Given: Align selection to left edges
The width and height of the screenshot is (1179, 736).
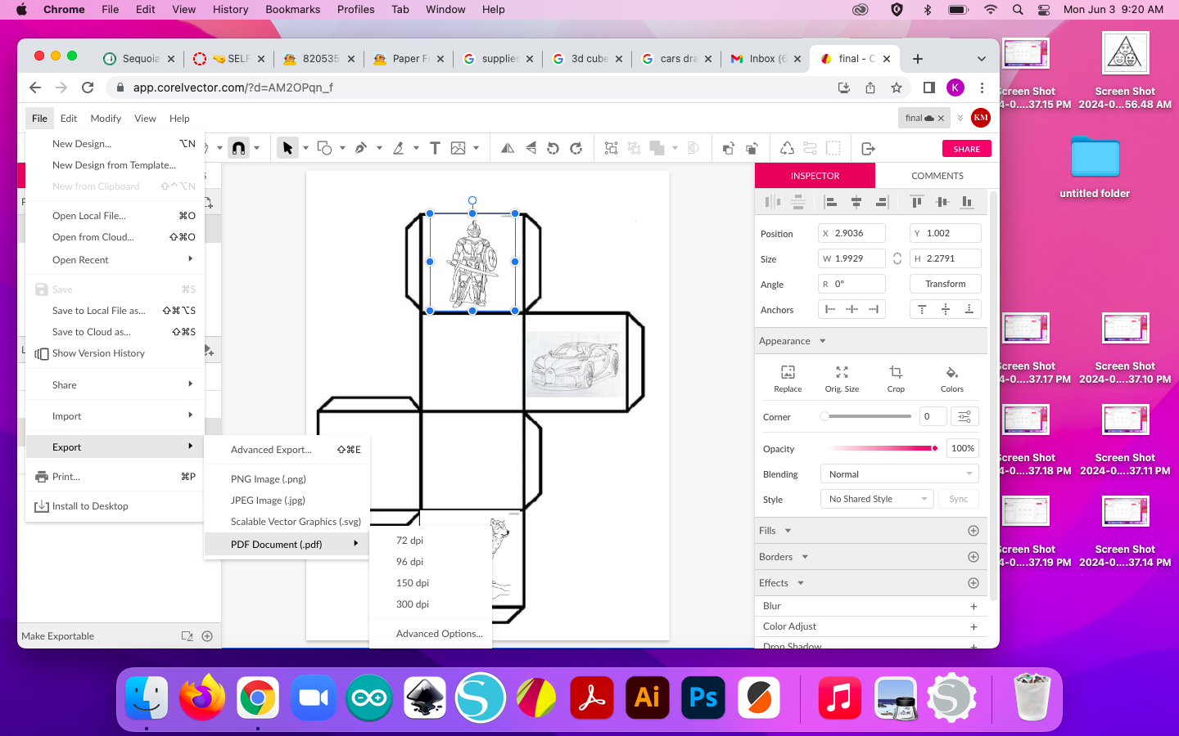Looking at the screenshot, I should point(830,201).
